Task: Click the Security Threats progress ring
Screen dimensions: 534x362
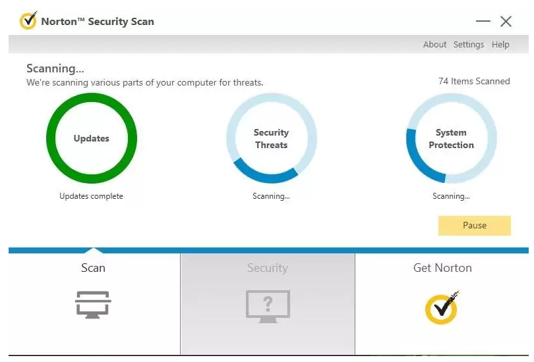Action: [272, 138]
